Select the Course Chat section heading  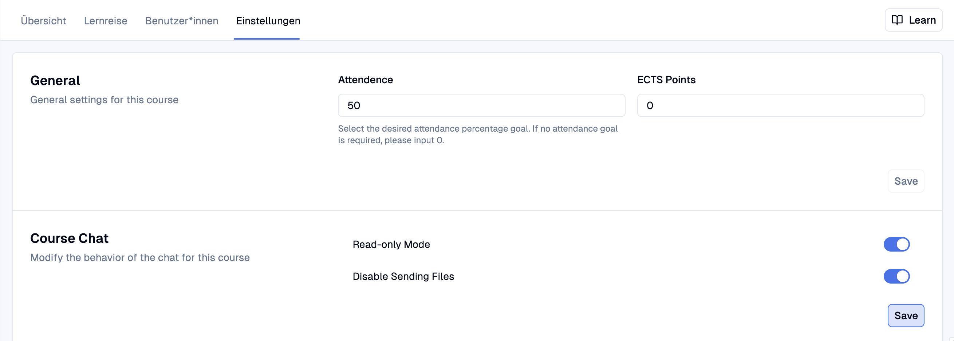[x=69, y=238]
